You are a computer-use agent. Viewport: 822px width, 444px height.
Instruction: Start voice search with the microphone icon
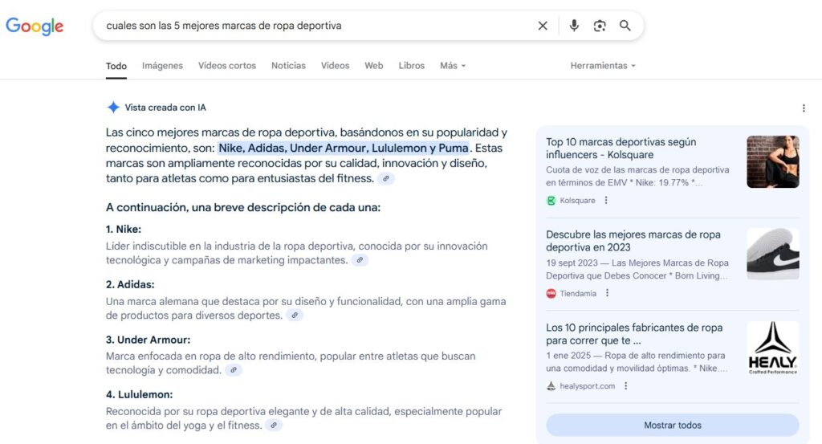pyautogui.click(x=574, y=26)
